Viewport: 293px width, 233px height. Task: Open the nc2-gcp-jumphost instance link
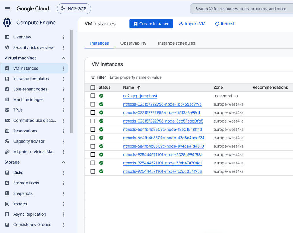point(140,96)
